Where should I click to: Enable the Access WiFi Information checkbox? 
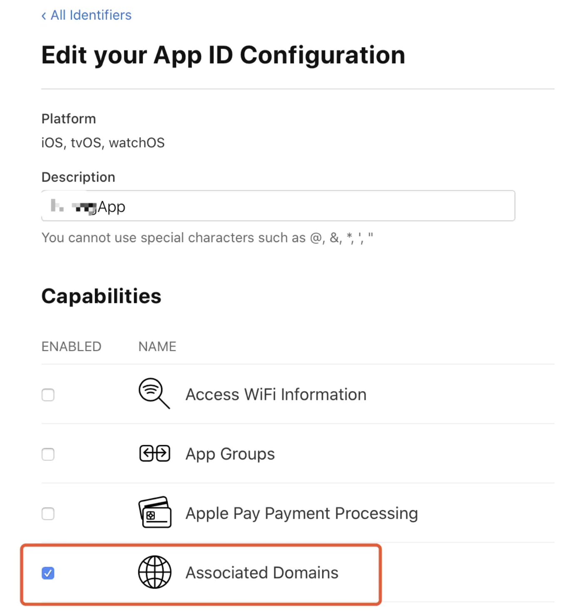[x=48, y=395]
